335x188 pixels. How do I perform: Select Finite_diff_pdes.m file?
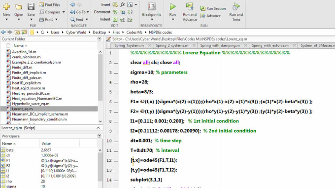tap(27, 77)
